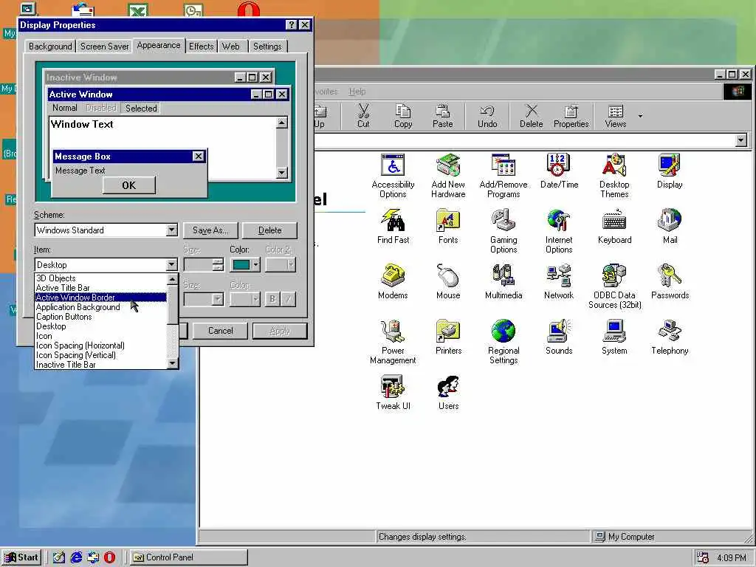The image size is (756, 567).
Task: Click the Save As... button
Action: click(210, 230)
